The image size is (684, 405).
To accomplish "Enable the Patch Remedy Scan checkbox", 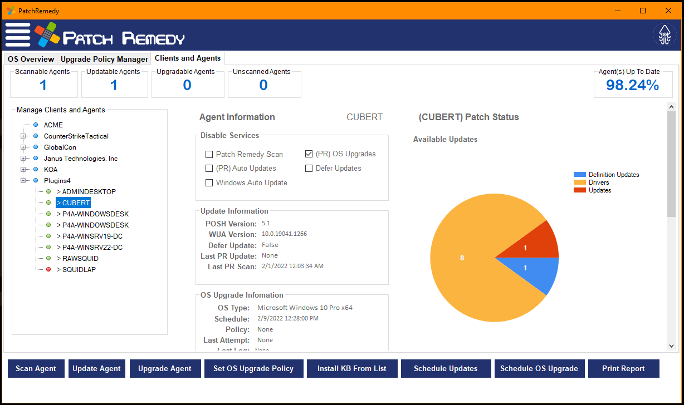I will click(x=209, y=154).
